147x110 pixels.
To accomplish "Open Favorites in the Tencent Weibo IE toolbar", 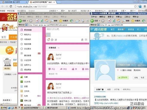I will 136,21.
